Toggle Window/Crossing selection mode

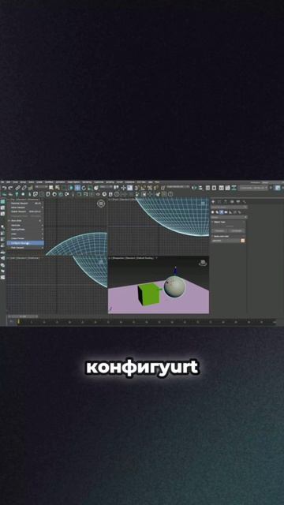(x=71, y=188)
